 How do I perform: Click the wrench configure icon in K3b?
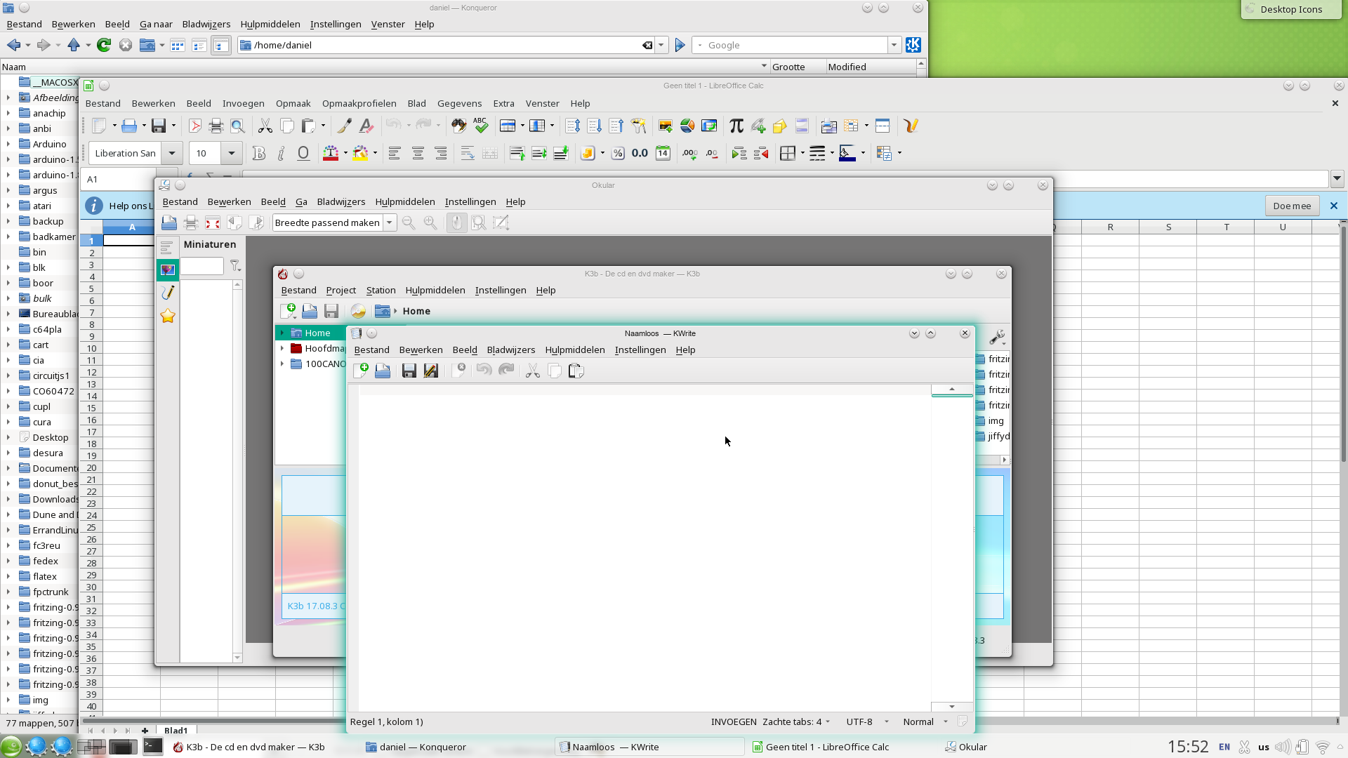(997, 338)
